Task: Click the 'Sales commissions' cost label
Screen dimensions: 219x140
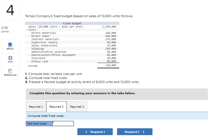Action: [x=44, y=46]
